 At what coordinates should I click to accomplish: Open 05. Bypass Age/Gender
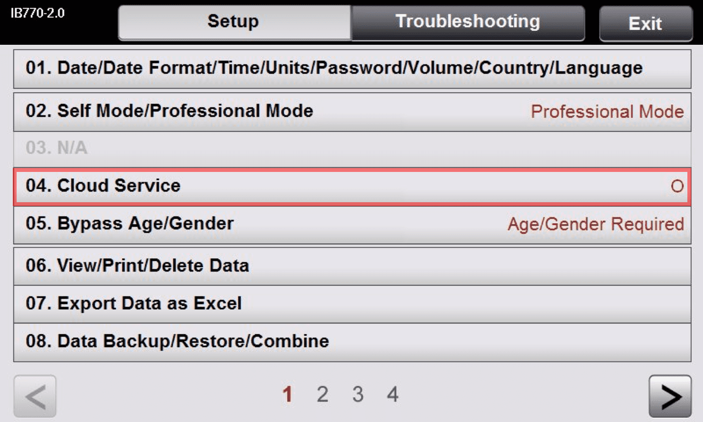click(352, 224)
